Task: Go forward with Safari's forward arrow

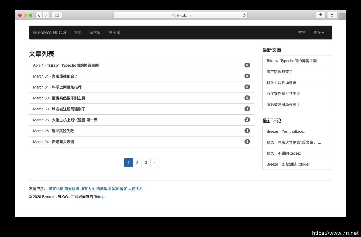Action: click(x=46, y=15)
